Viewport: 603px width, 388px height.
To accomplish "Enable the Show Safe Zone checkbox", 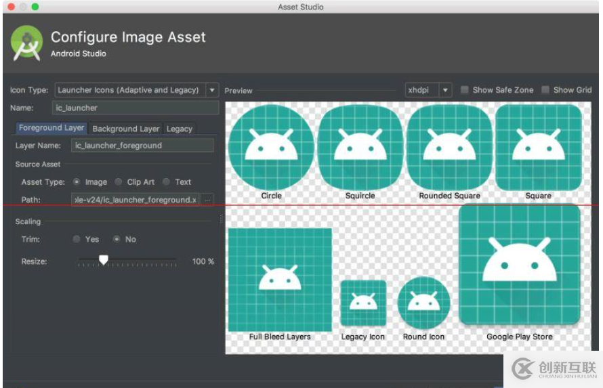I will point(465,90).
